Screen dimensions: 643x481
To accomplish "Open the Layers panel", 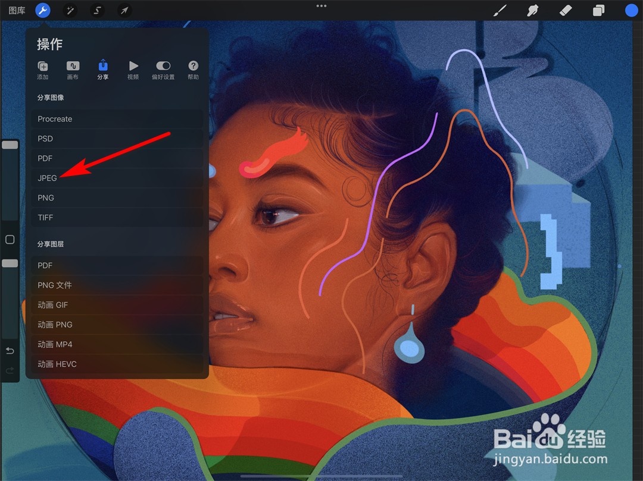I will tap(598, 10).
